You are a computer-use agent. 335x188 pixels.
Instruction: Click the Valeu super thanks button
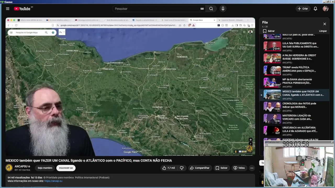click(239, 168)
